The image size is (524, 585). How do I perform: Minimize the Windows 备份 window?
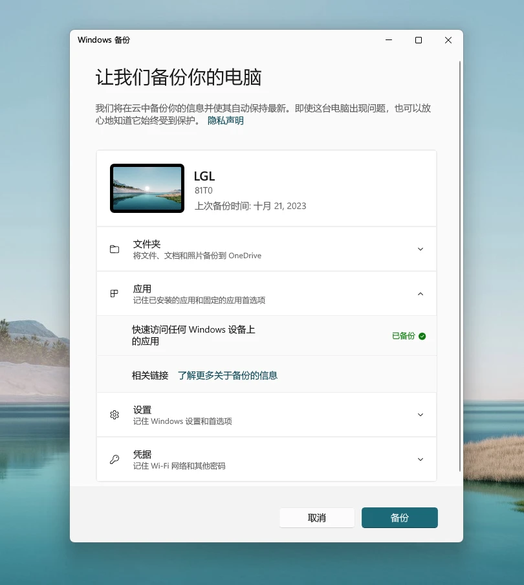[x=389, y=40]
